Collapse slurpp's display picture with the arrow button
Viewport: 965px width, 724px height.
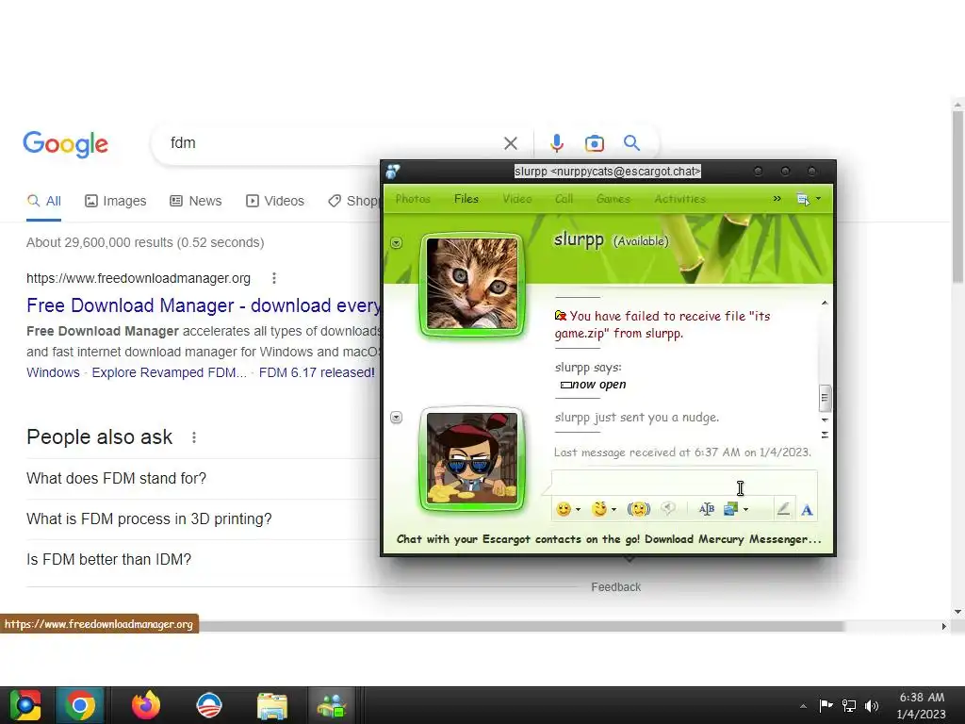pos(397,243)
